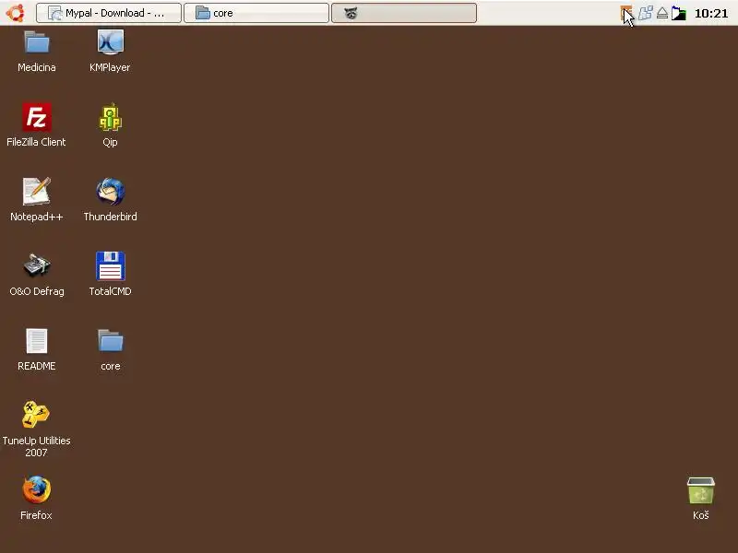Click the gray blocks tray icon
Screen dimensions: 738x553
(645, 13)
